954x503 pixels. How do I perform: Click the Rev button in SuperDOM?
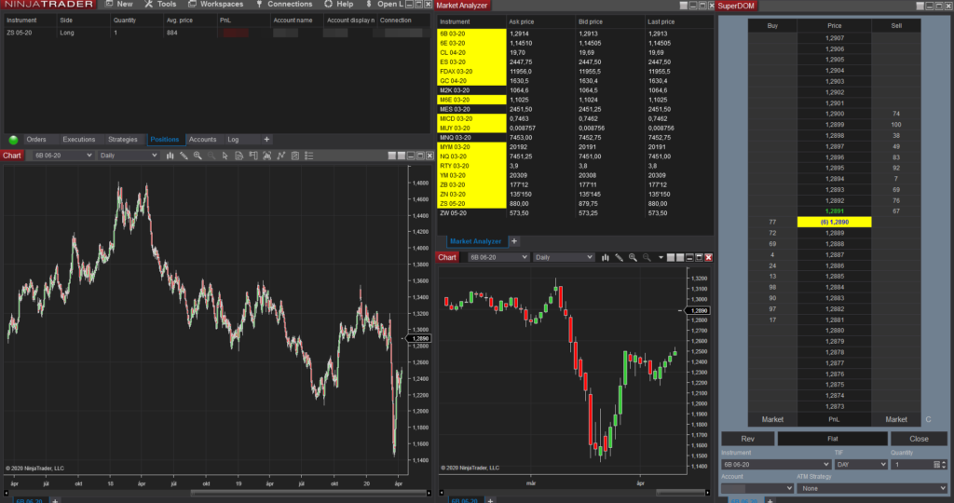click(x=747, y=439)
